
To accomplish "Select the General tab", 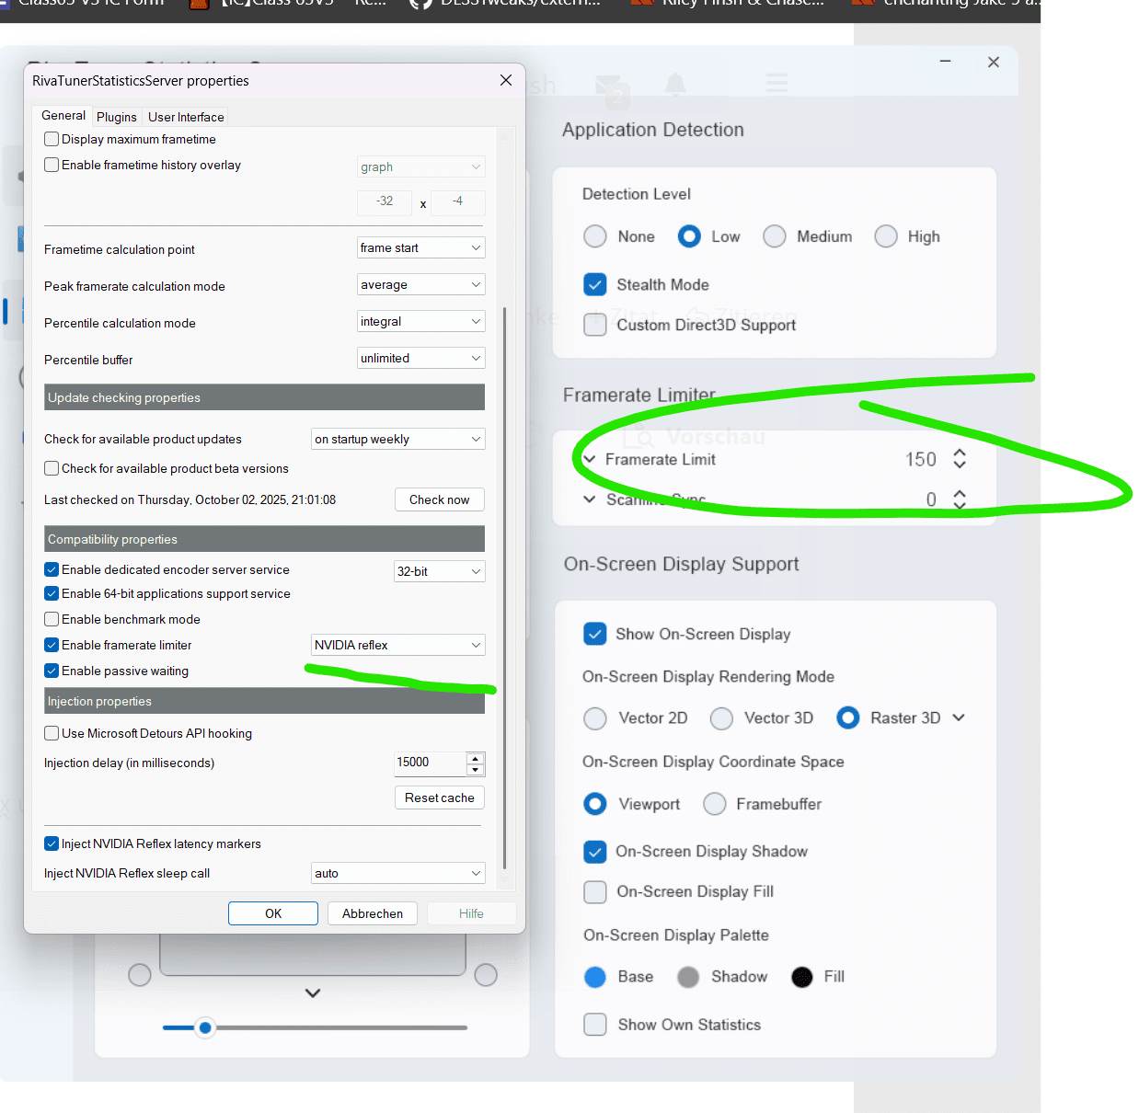I will click(63, 115).
